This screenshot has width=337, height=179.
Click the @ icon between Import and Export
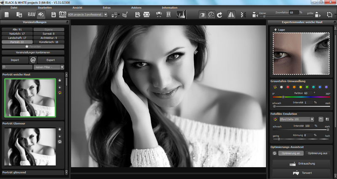click(33, 60)
